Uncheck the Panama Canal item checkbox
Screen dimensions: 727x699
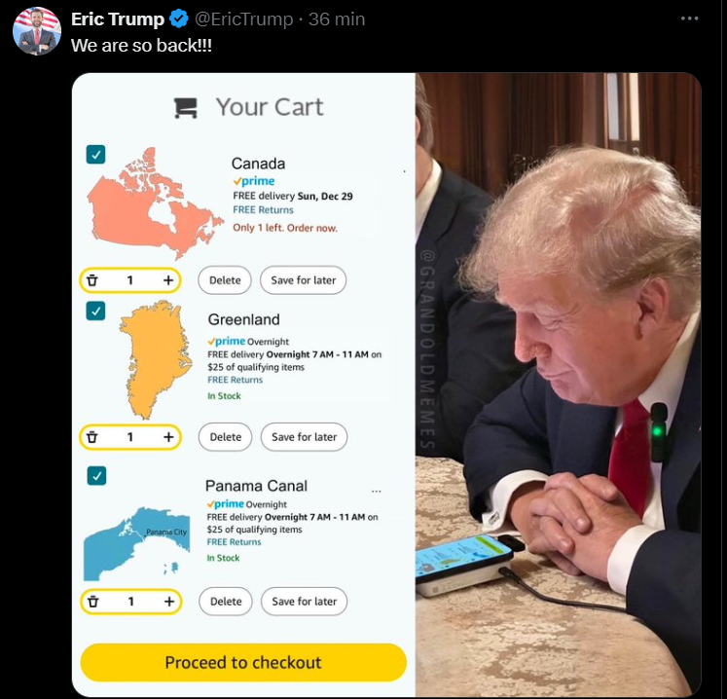click(96, 476)
